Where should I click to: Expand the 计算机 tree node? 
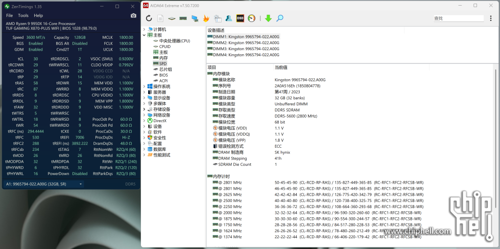click(145, 29)
